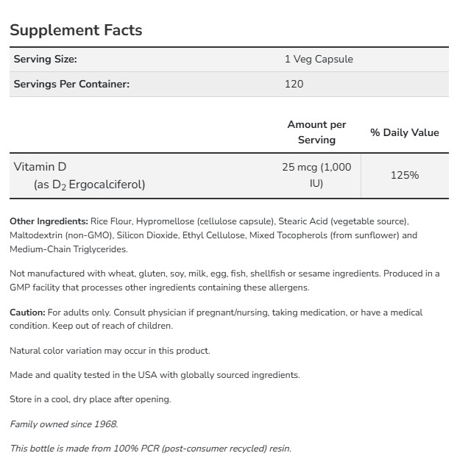Select the 125% daily value cell
Screen dimensions: 457x464
405,175
